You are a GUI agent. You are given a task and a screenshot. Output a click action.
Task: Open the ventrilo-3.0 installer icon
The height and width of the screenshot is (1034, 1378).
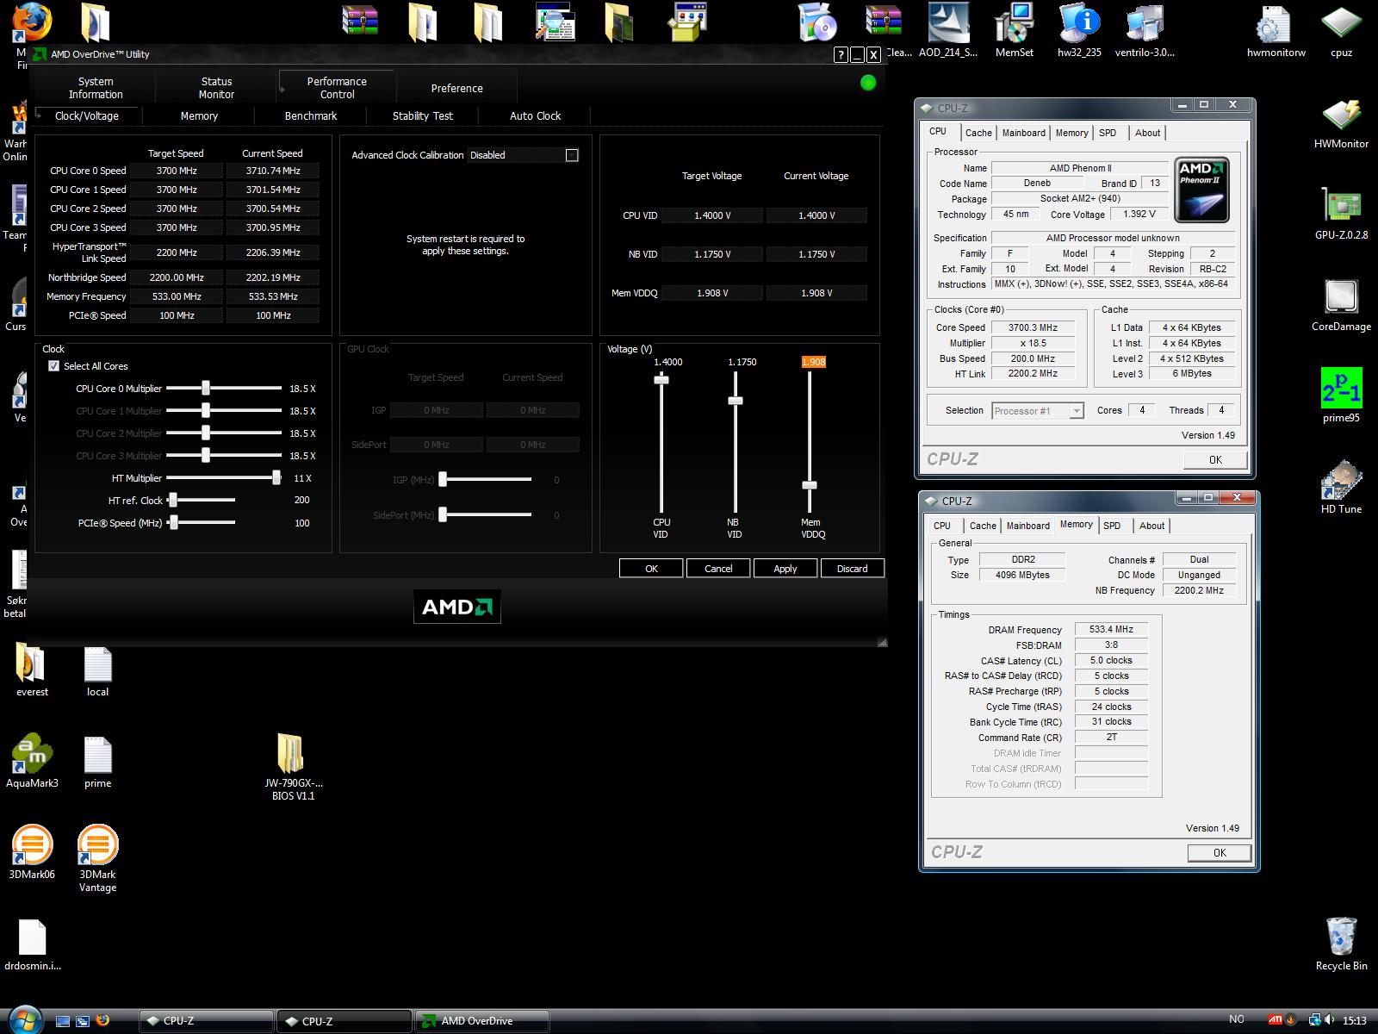(x=1145, y=30)
